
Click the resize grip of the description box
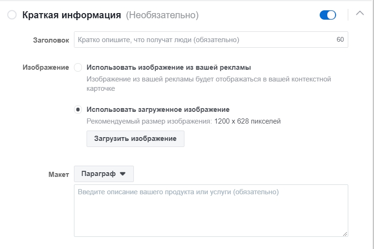345,234
